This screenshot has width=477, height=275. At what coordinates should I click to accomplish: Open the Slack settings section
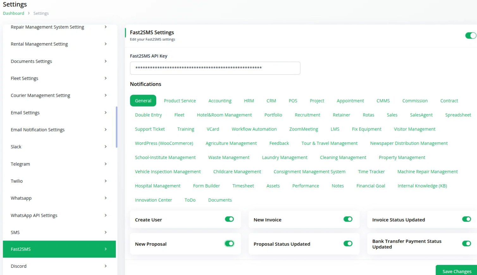pyautogui.click(x=59, y=147)
